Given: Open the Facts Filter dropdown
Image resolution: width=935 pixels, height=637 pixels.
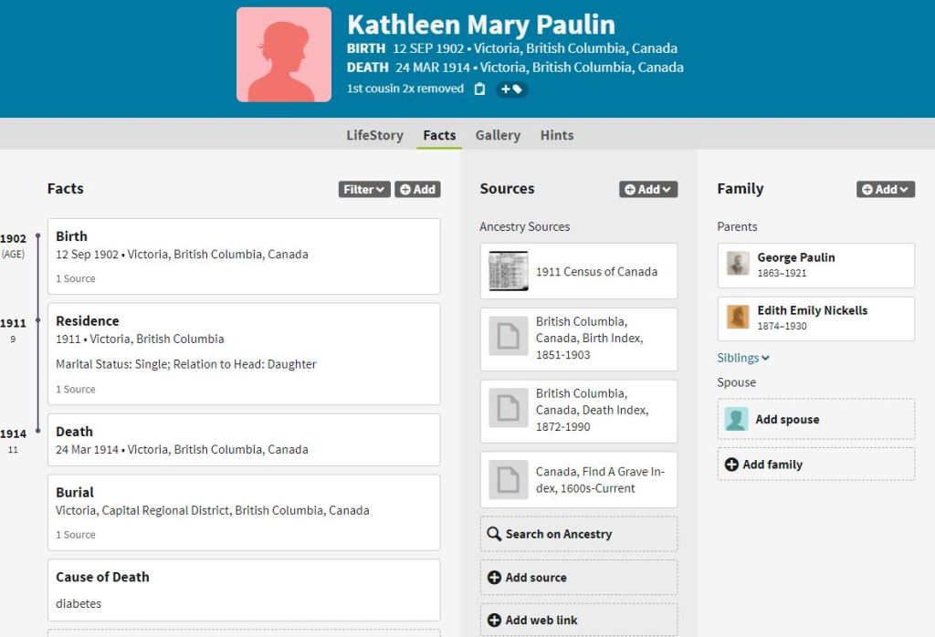Looking at the screenshot, I should (364, 190).
